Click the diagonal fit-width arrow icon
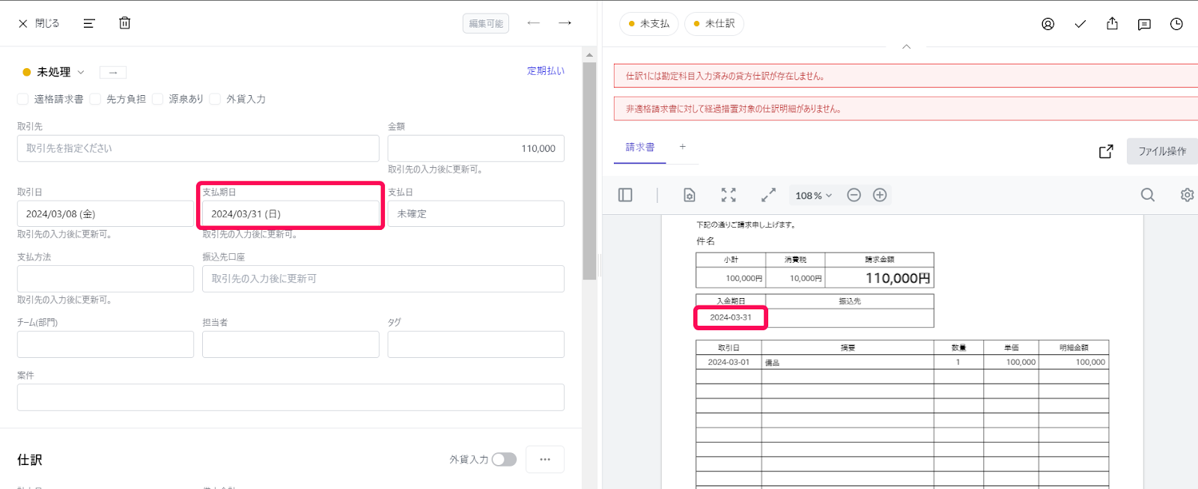The height and width of the screenshot is (489, 1198). (x=768, y=195)
